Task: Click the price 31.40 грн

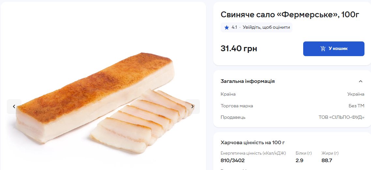Action: [239, 49]
